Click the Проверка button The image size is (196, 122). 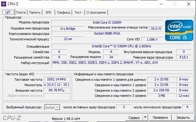[160, 117]
